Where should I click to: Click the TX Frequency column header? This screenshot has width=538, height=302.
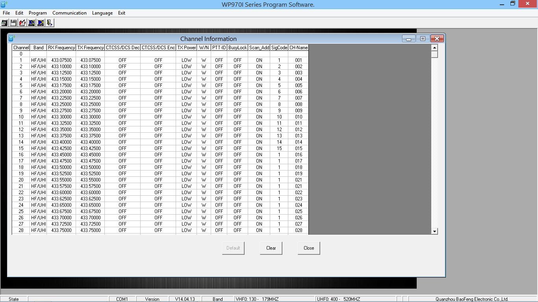tap(90, 48)
